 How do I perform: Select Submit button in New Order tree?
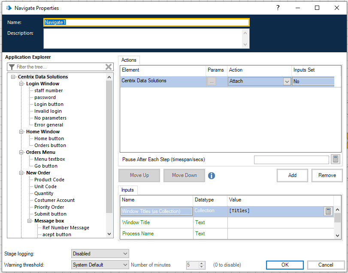click(50, 214)
